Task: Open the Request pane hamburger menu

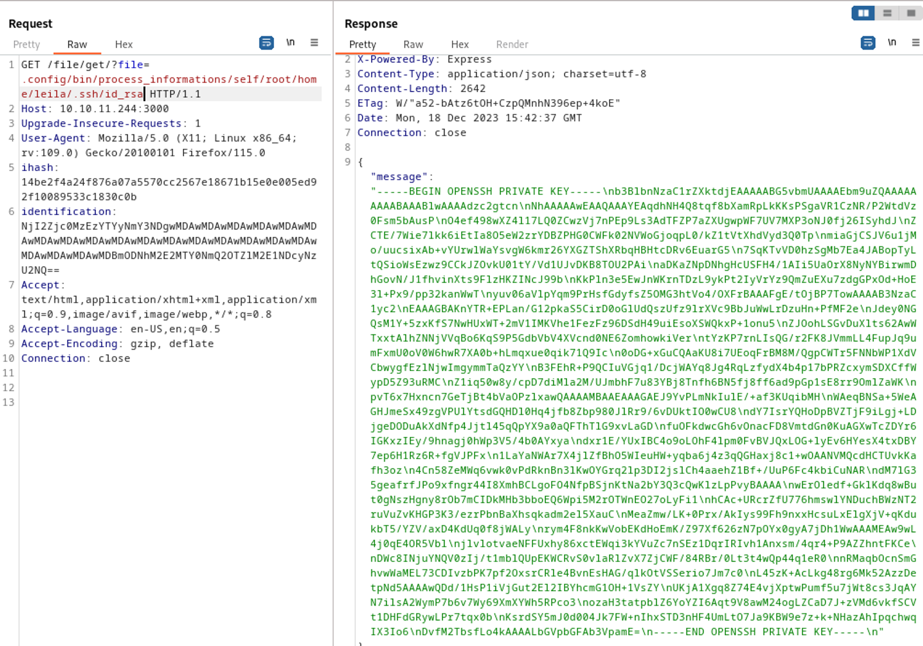Action: pyautogui.click(x=314, y=43)
